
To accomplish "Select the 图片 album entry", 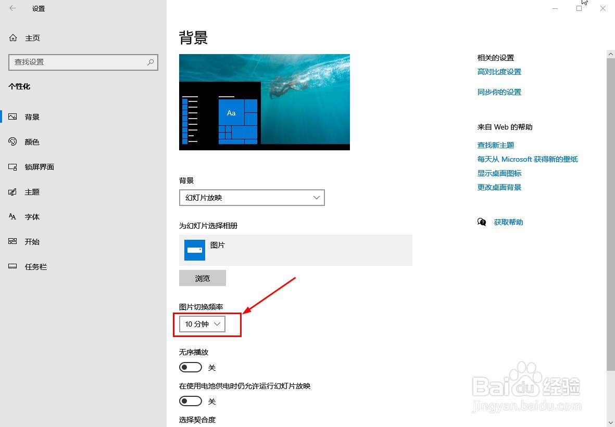I will [296, 250].
